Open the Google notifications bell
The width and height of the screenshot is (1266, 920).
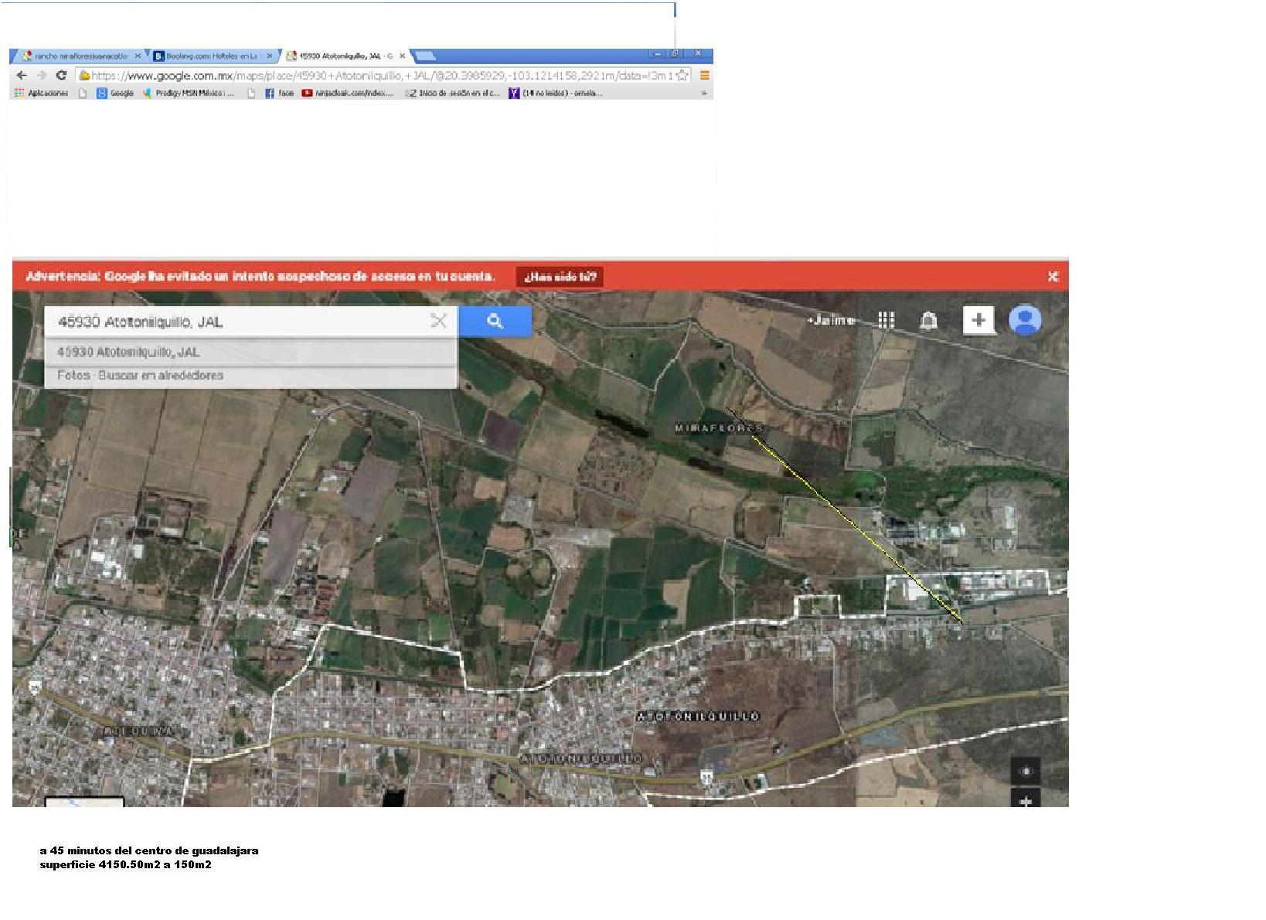click(x=928, y=321)
